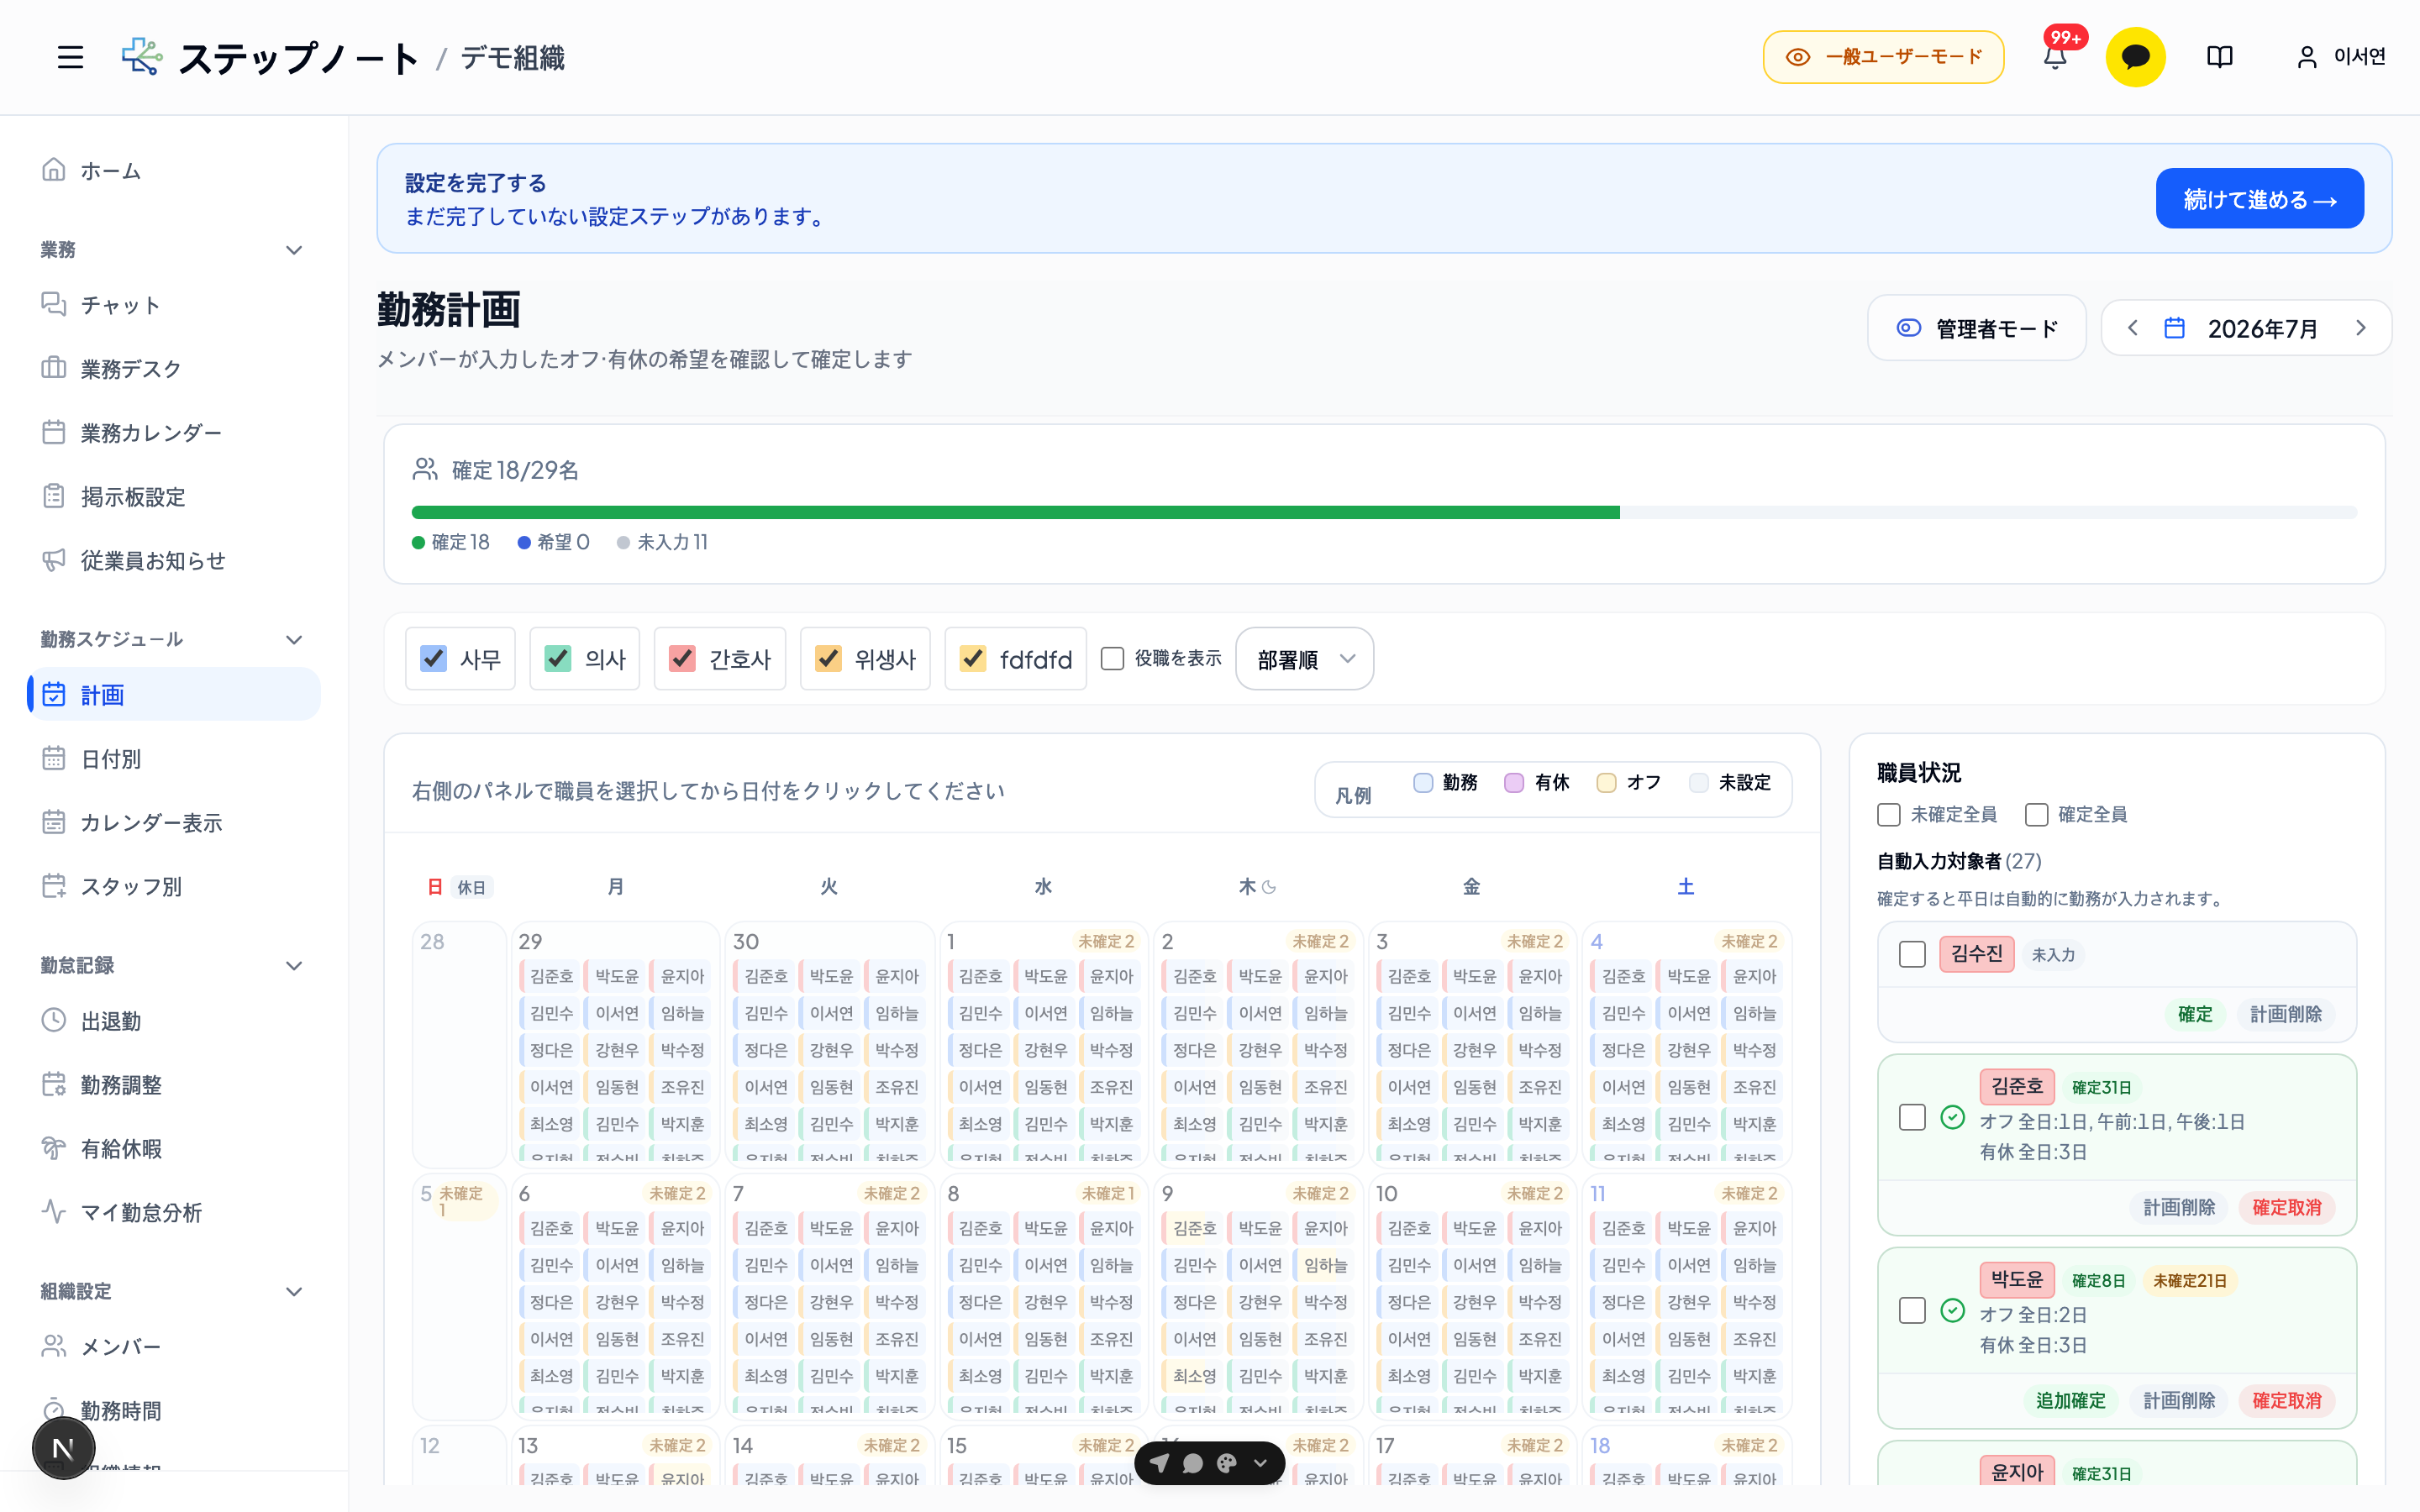
Task: Uncheck the 간호사 filter checkbox
Action: tap(682, 658)
